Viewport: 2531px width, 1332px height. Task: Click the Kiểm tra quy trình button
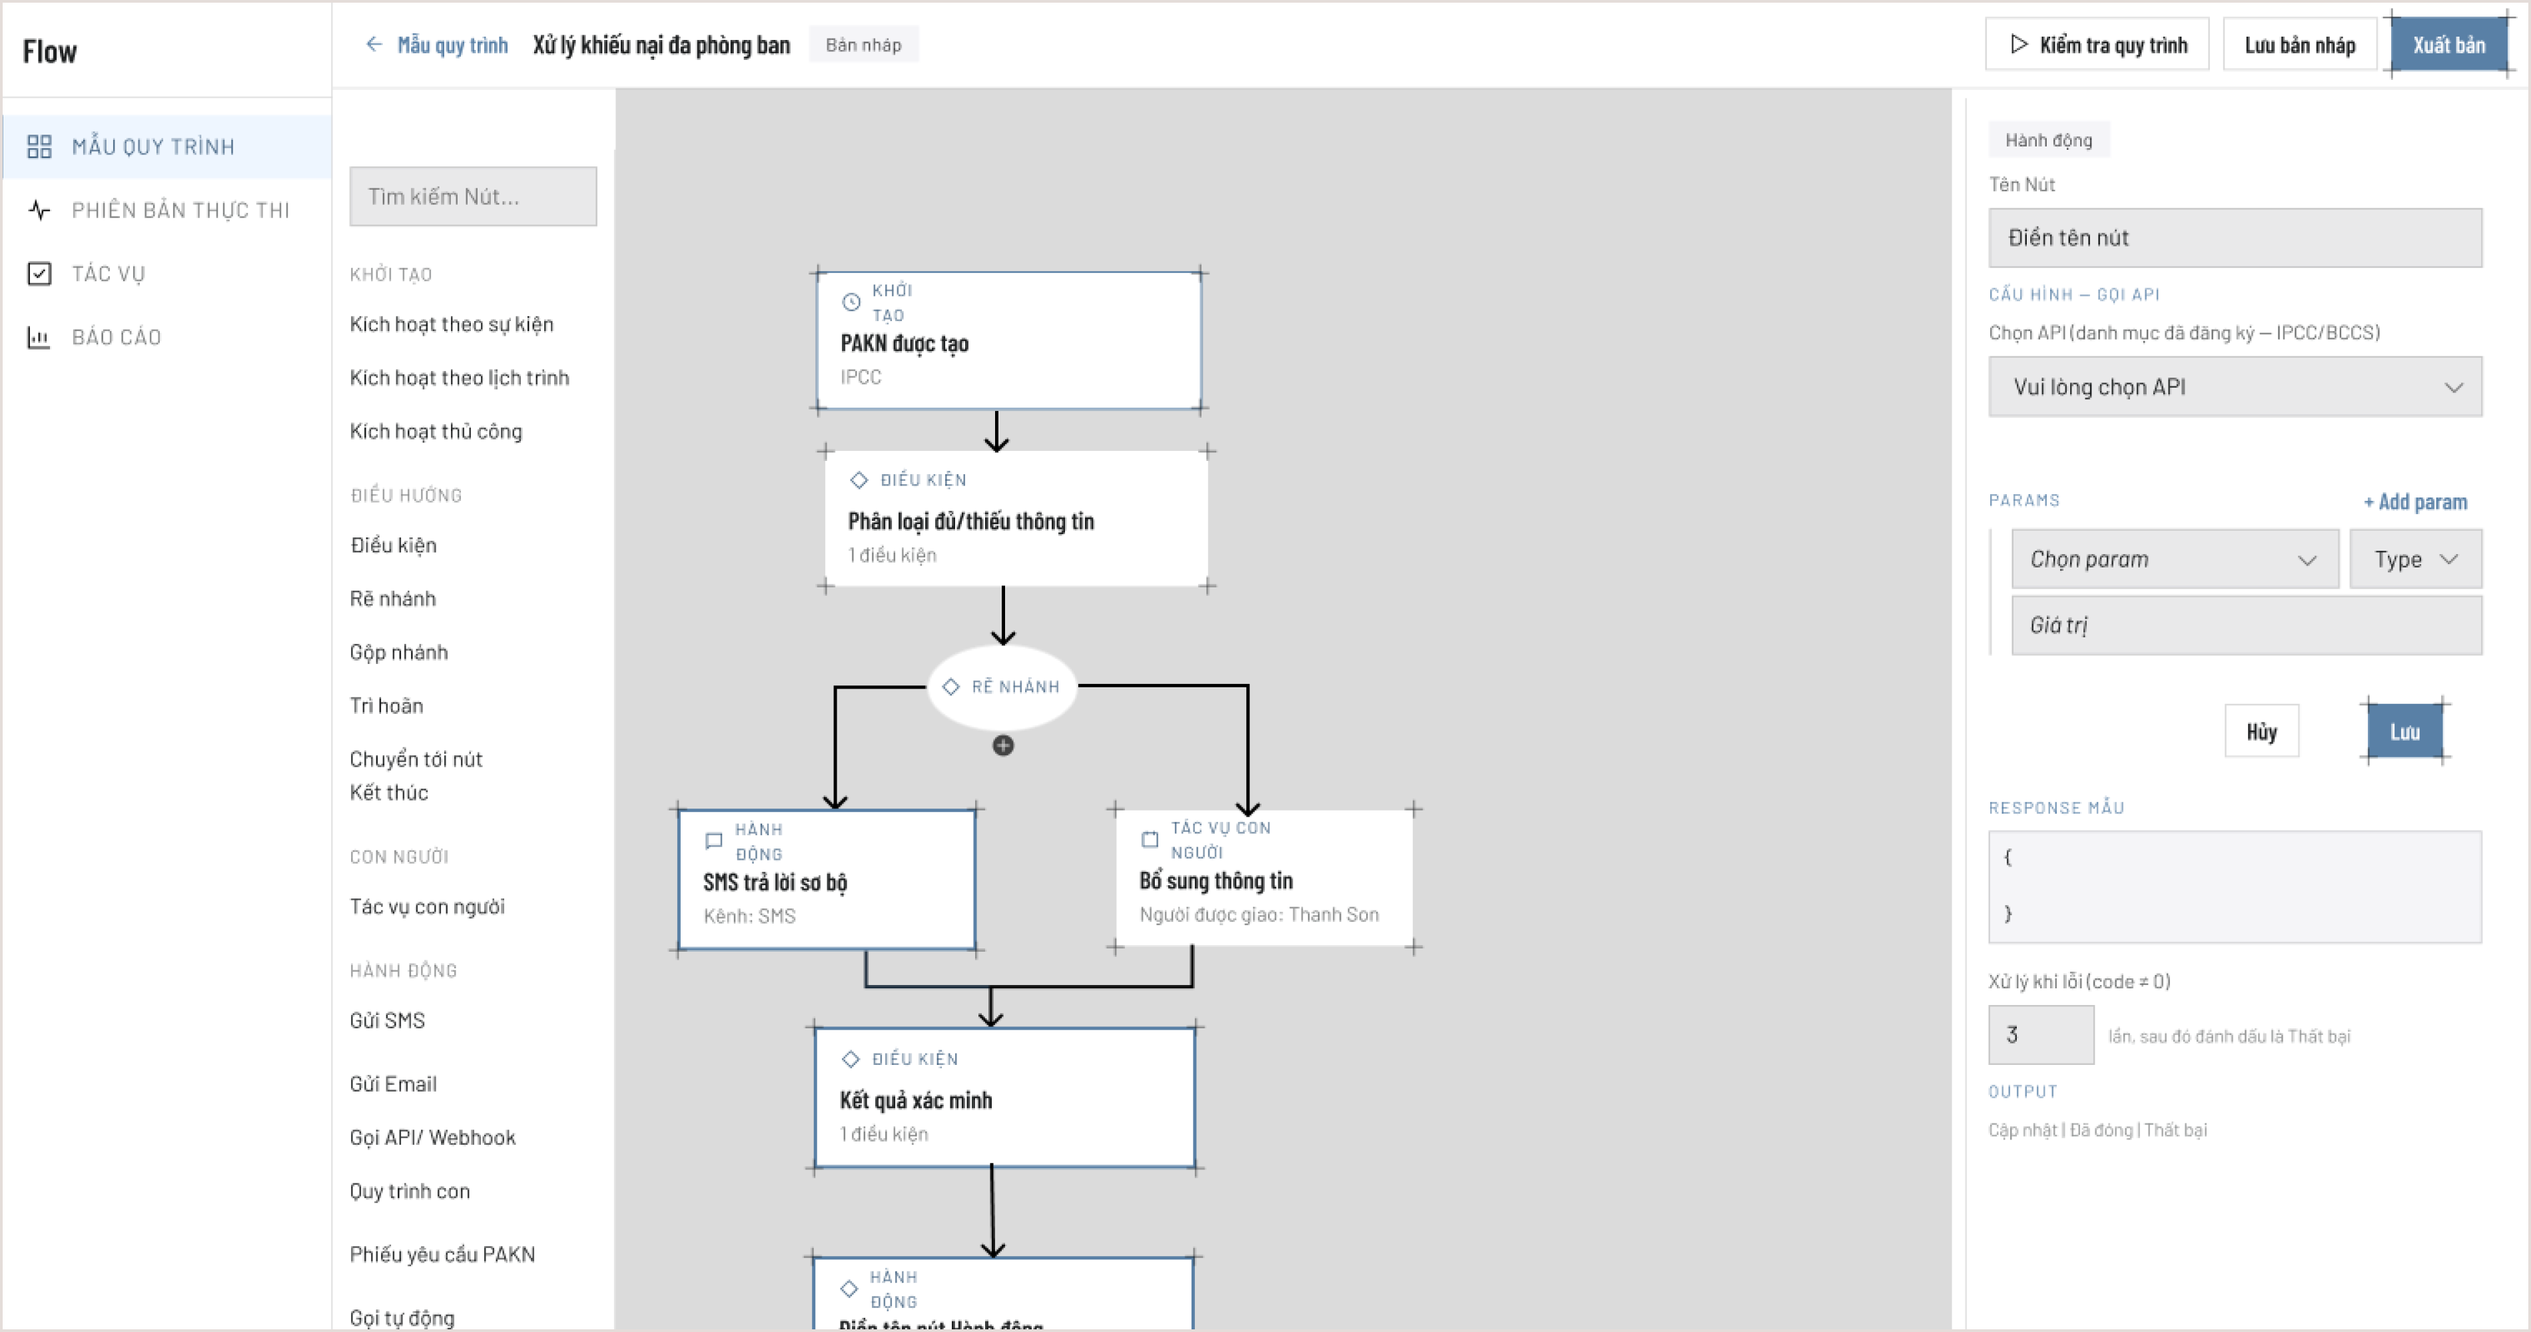click(x=2097, y=44)
